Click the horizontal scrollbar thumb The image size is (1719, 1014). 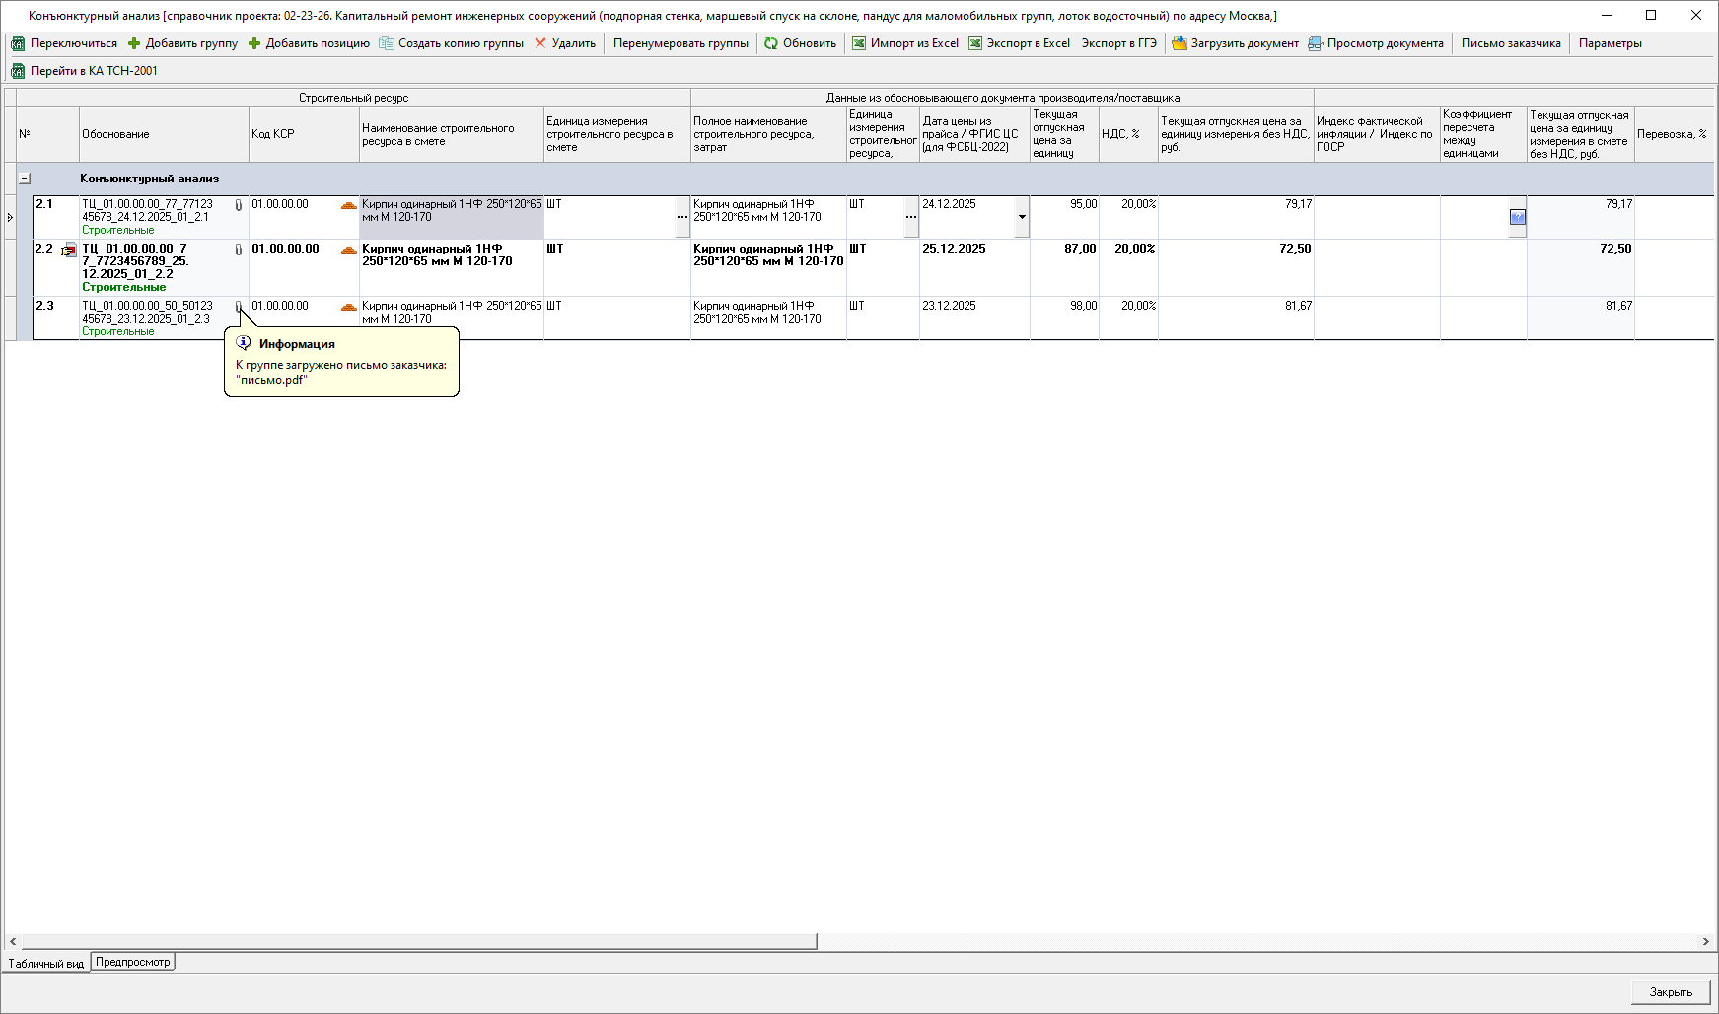pos(419,941)
